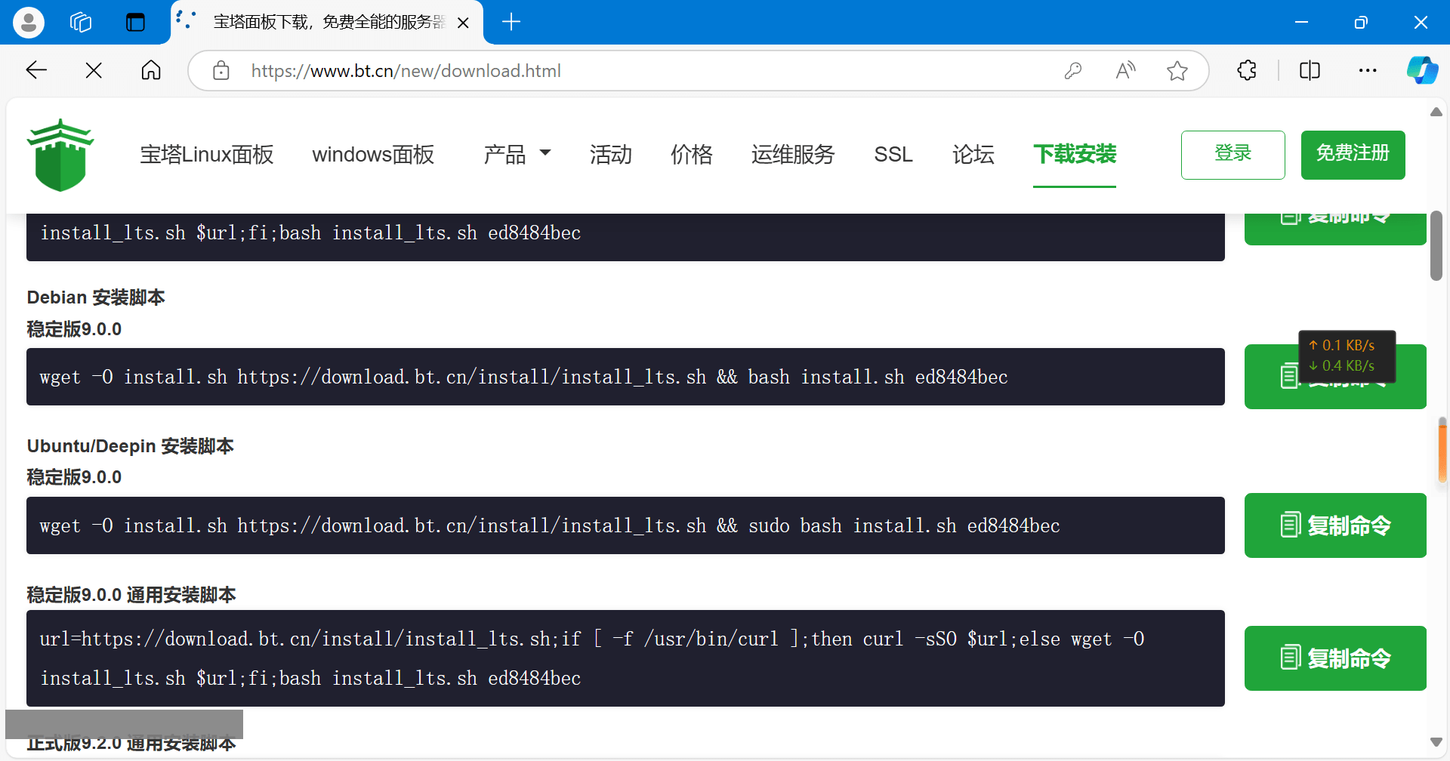Open browser workspaces icon
Screen dimensions: 1450x761
(x=81, y=22)
